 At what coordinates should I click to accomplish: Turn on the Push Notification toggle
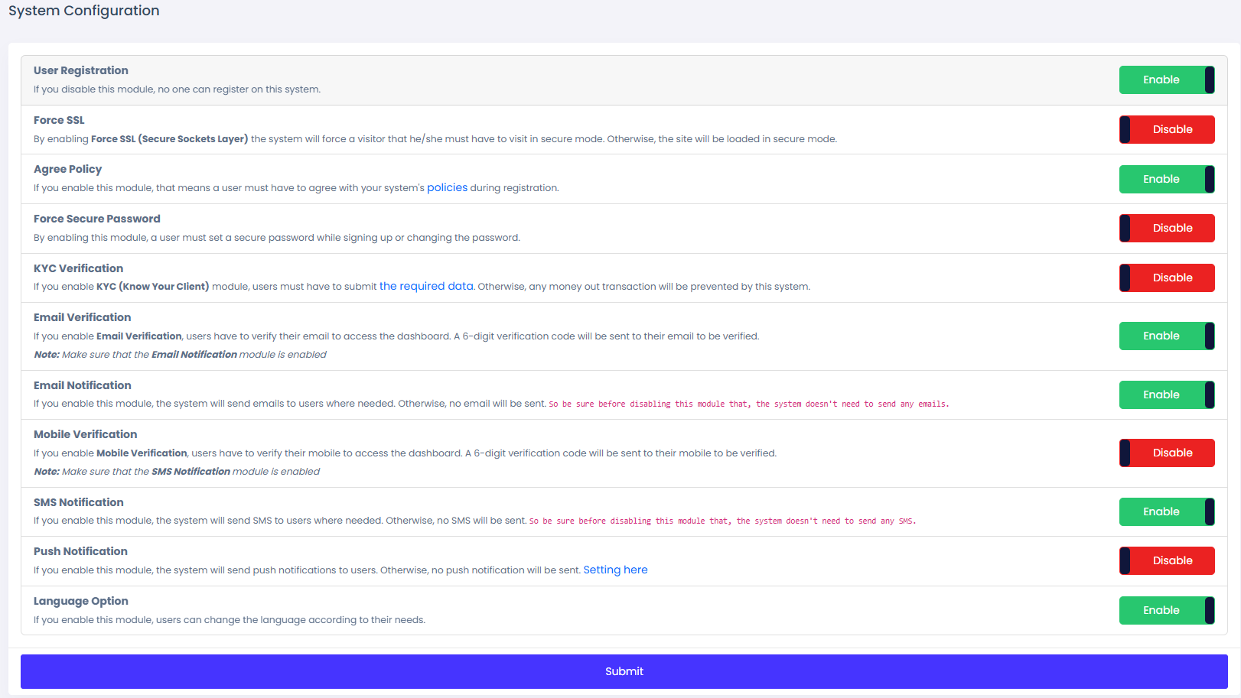1166,561
